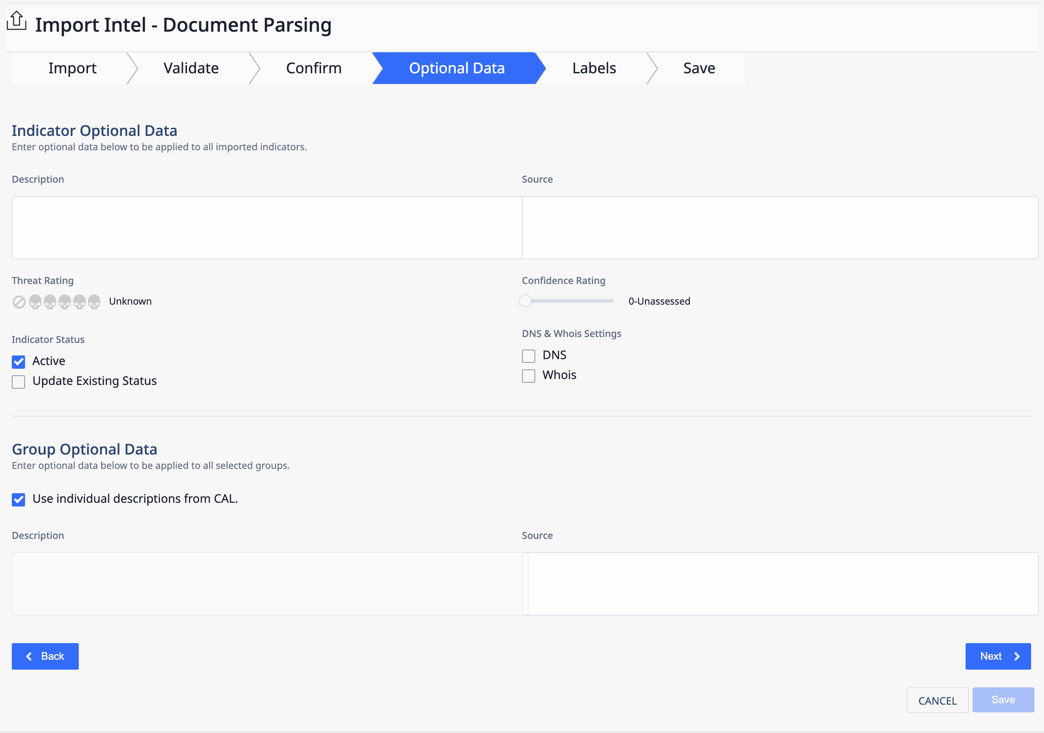
Task: Uncheck the Active indicator status checkbox
Action: pyautogui.click(x=19, y=362)
